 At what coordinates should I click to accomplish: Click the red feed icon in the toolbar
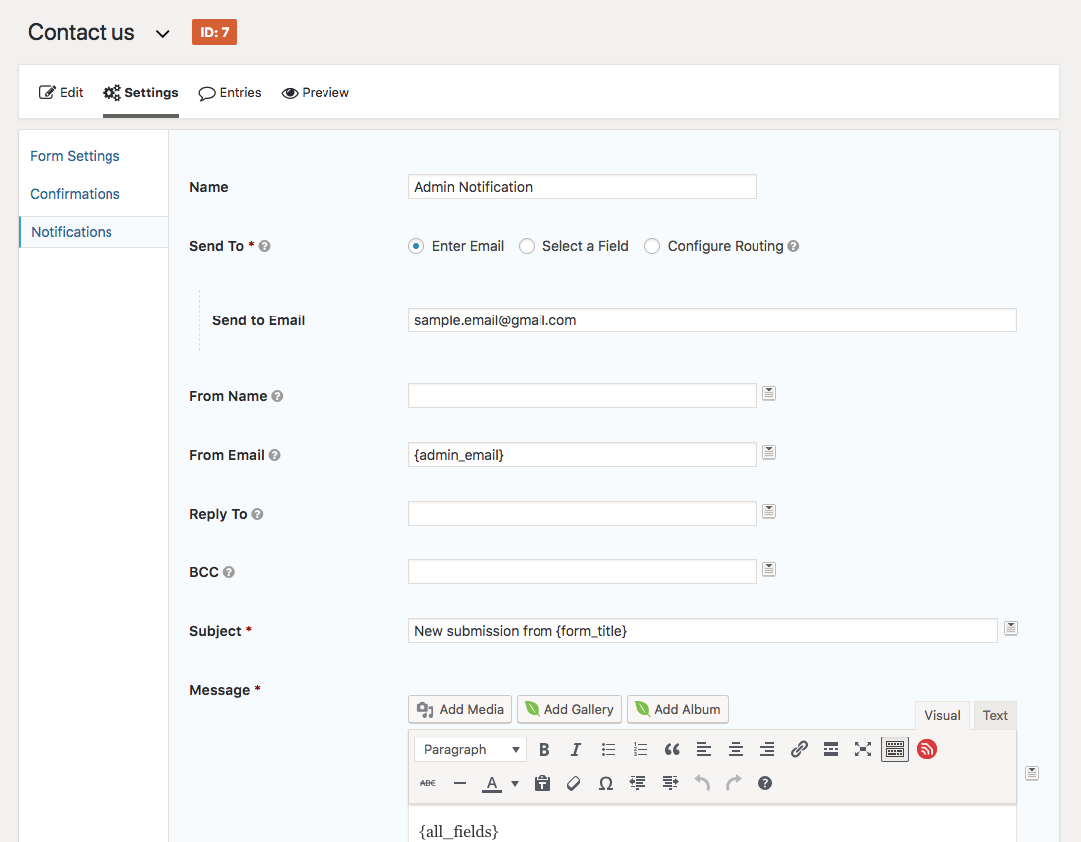pos(927,749)
